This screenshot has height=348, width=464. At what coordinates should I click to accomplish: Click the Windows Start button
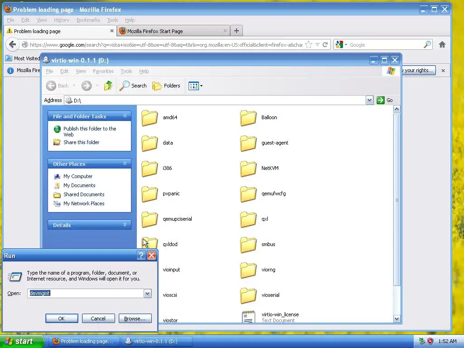pos(22,341)
